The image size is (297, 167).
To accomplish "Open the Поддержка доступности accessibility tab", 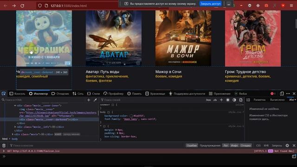I will click(x=187, y=94).
